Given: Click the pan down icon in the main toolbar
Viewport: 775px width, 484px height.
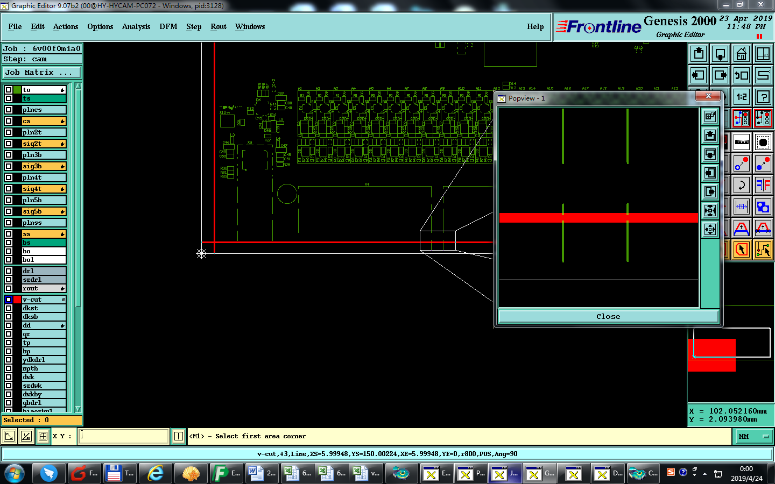Looking at the screenshot, I should click(x=720, y=54).
